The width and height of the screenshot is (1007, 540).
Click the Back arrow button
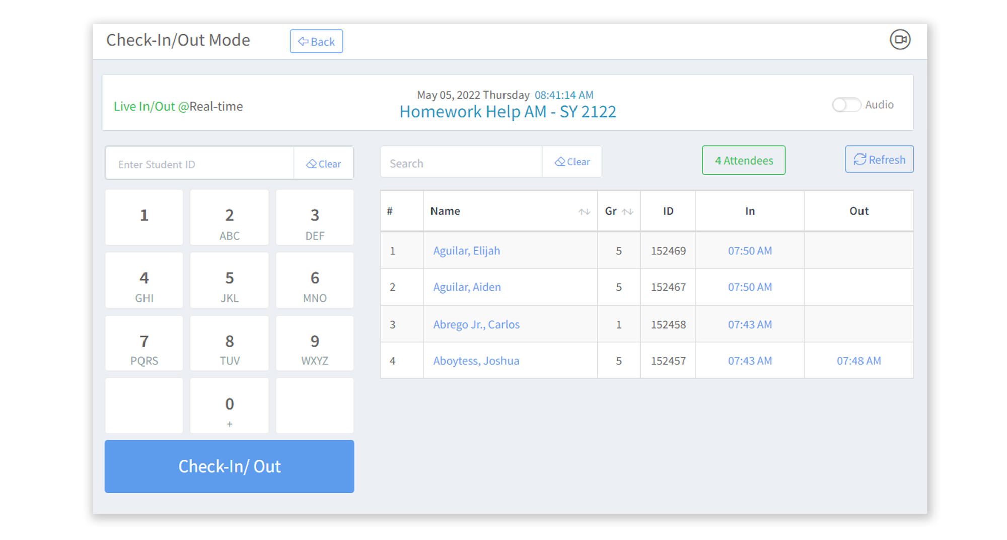coord(316,41)
